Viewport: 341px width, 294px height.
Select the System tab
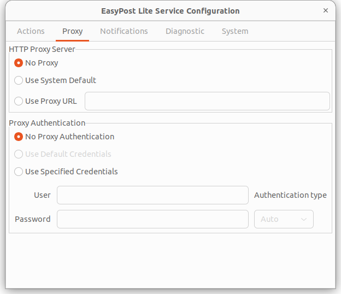click(x=235, y=31)
